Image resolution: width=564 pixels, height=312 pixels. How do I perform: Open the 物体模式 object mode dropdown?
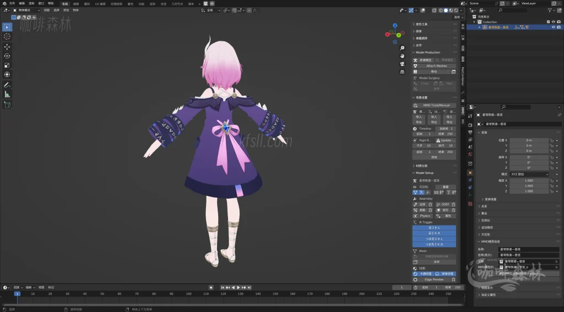tap(26, 10)
